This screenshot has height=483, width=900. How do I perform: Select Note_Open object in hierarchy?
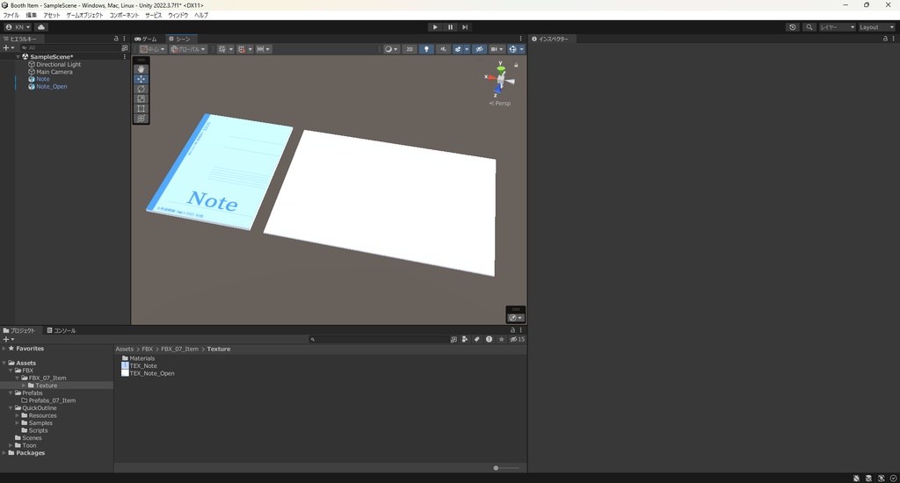52,87
